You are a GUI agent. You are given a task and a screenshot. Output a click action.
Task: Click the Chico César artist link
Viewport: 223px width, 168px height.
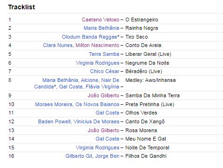click(x=105, y=71)
